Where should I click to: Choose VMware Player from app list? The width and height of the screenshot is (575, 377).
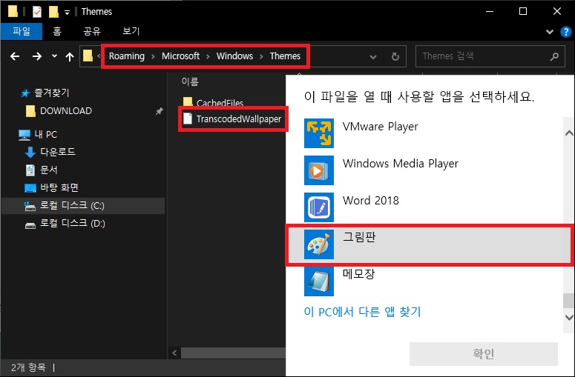[x=424, y=133]
